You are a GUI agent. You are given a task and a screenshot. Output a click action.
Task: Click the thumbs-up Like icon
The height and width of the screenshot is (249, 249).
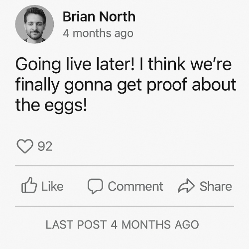(29, 185)
